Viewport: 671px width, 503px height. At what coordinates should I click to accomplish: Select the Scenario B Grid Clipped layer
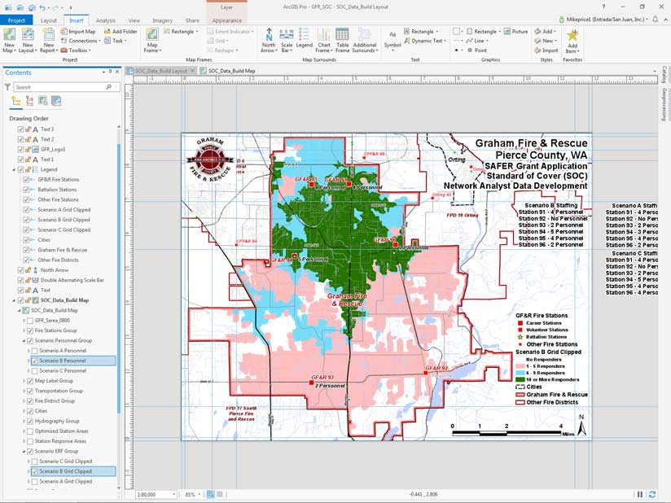tap(73, 471)
